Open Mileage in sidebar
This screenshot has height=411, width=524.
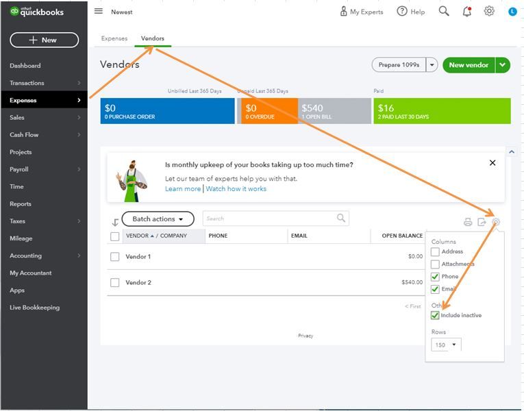point(21,238)
